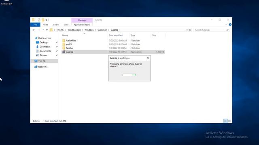Collapse the ribbon chevron
259x145 pixels.
[226, 25]
